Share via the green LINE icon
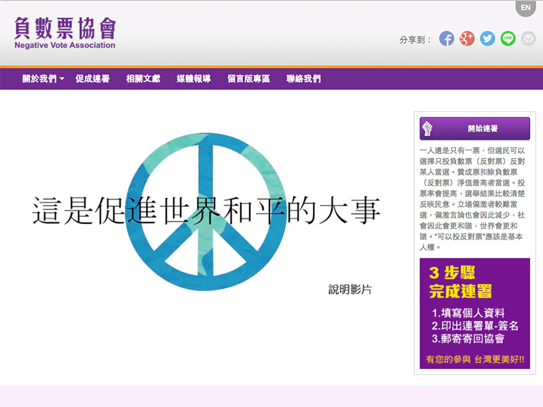Screen dimensions: 543x407 pyautogui.click(x=507, y=39)
